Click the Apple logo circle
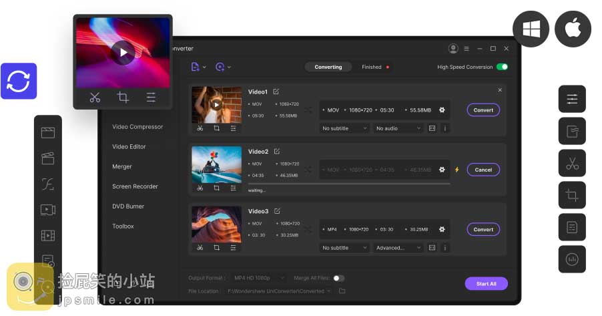The width and height of the screenshot is (602, 316). [573, 29]
